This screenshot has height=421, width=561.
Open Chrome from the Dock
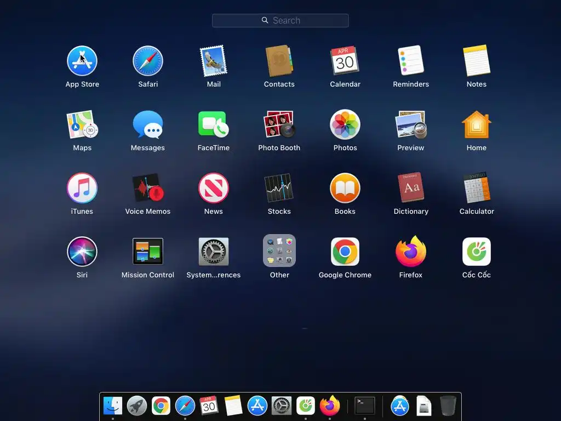(161, 406)
